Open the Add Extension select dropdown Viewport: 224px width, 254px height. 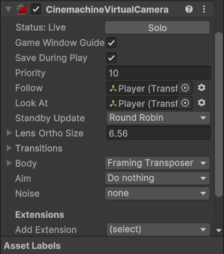158,229
